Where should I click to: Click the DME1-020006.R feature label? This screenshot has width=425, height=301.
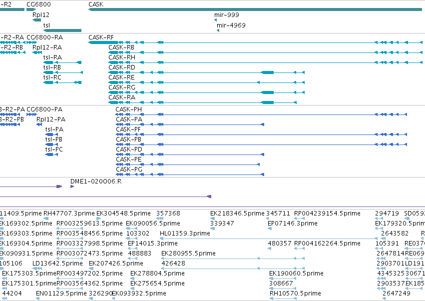(96, 181)
